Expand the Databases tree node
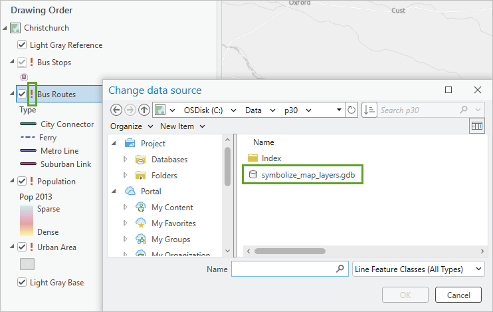Image resolution: width=493 pixels, height=312 pixels. click(125, 159)
